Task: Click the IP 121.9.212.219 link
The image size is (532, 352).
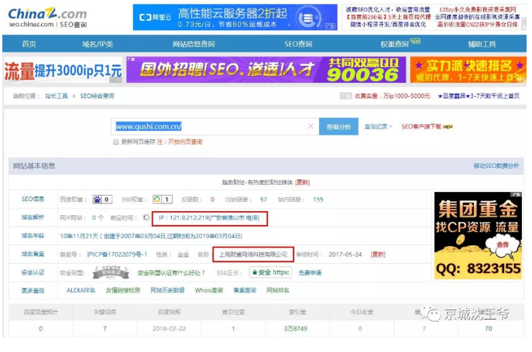Action: click(x=208, y=217)
